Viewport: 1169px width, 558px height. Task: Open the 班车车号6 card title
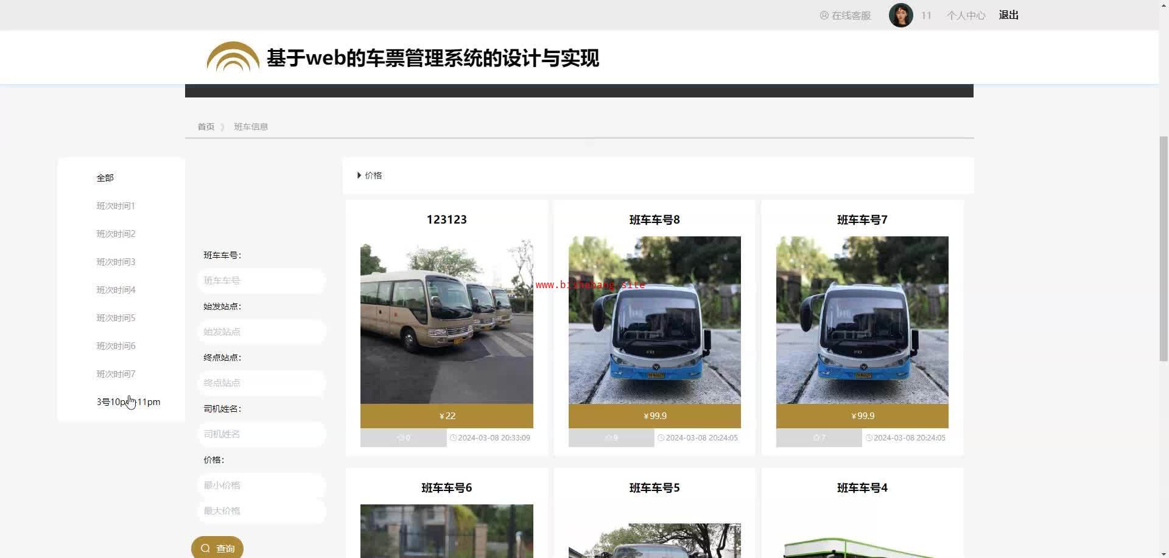tap(447, 488)
